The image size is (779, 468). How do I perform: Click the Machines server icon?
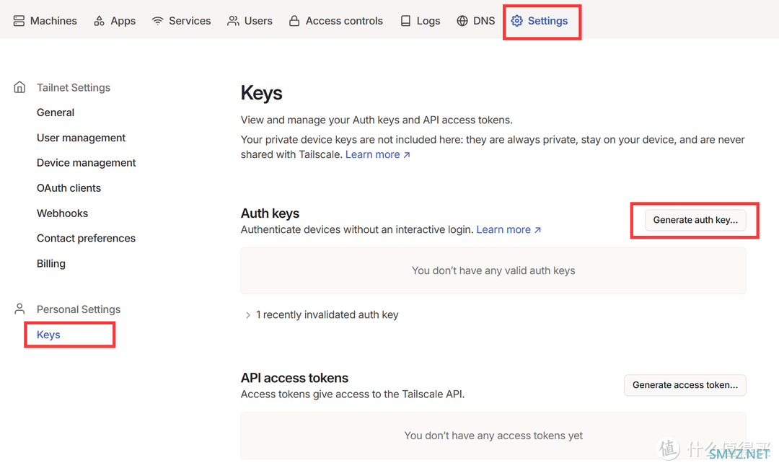coord(19,21)
